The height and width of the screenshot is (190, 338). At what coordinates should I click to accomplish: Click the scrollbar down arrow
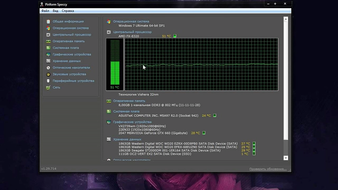[286, 158]
